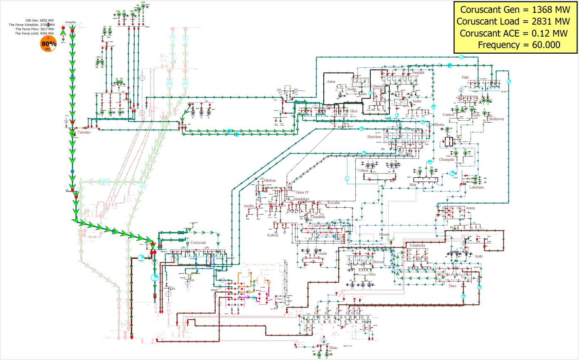Click the Trandosha substation label

point(417,246)
